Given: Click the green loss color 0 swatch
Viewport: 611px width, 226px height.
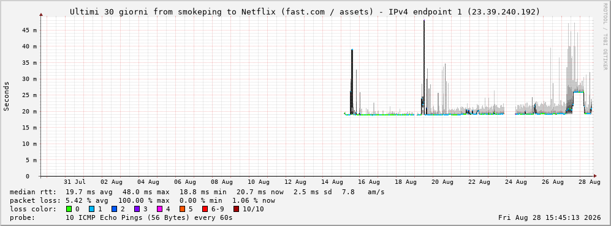Looking at the screenshot, I should [69, 210].
